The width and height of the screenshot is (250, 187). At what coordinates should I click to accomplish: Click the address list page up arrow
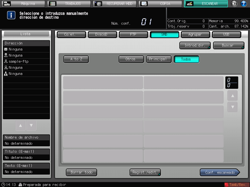tap(233, 96)
